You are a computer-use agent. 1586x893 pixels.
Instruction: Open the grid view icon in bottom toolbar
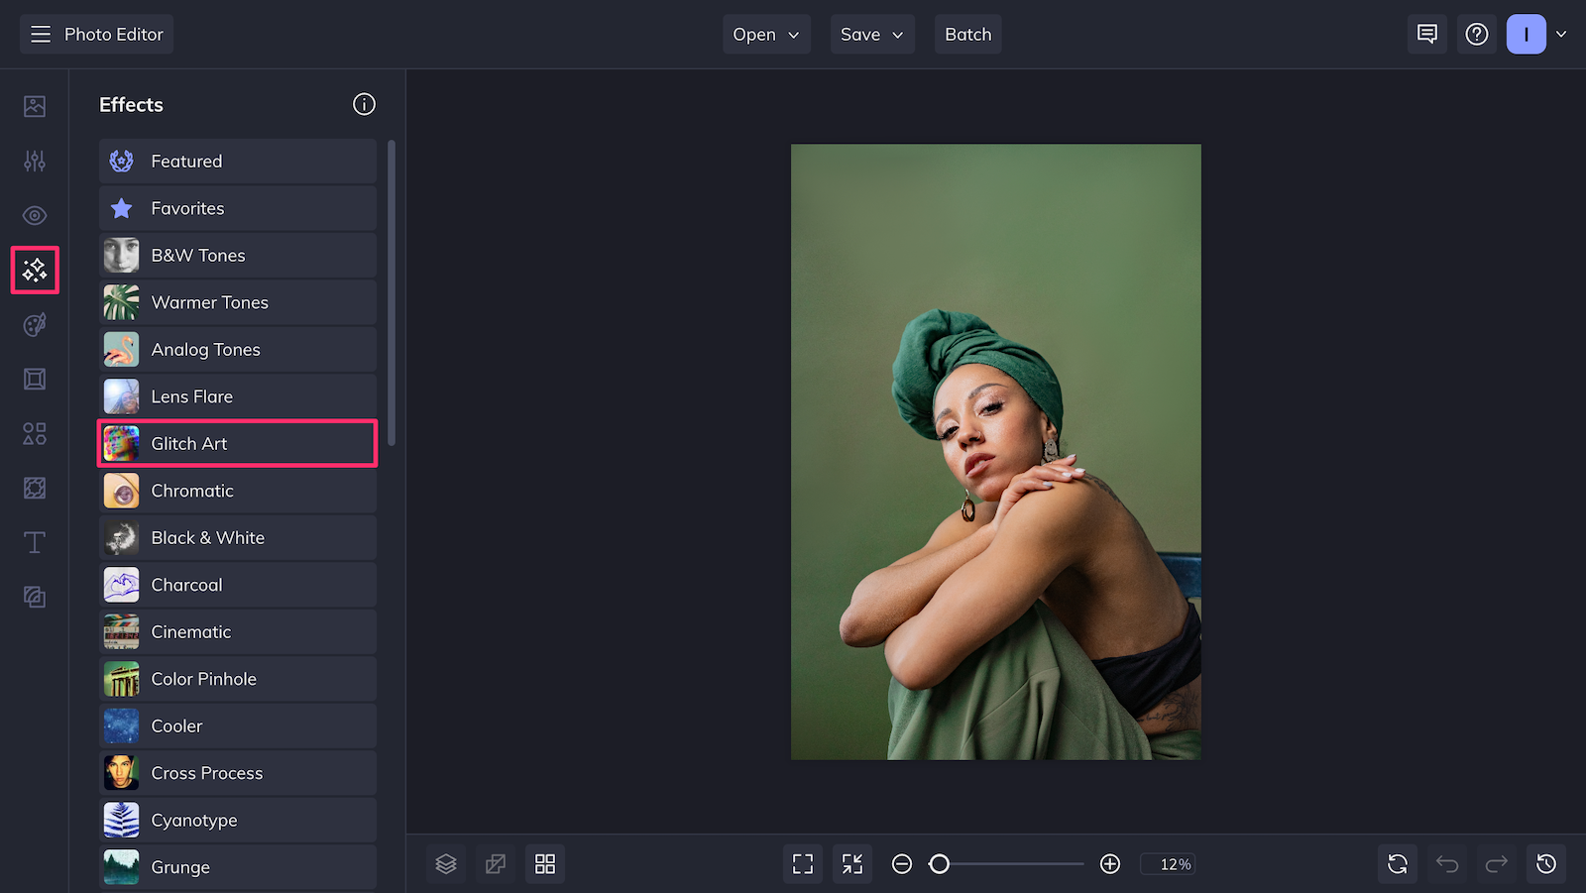click(545, 863)
